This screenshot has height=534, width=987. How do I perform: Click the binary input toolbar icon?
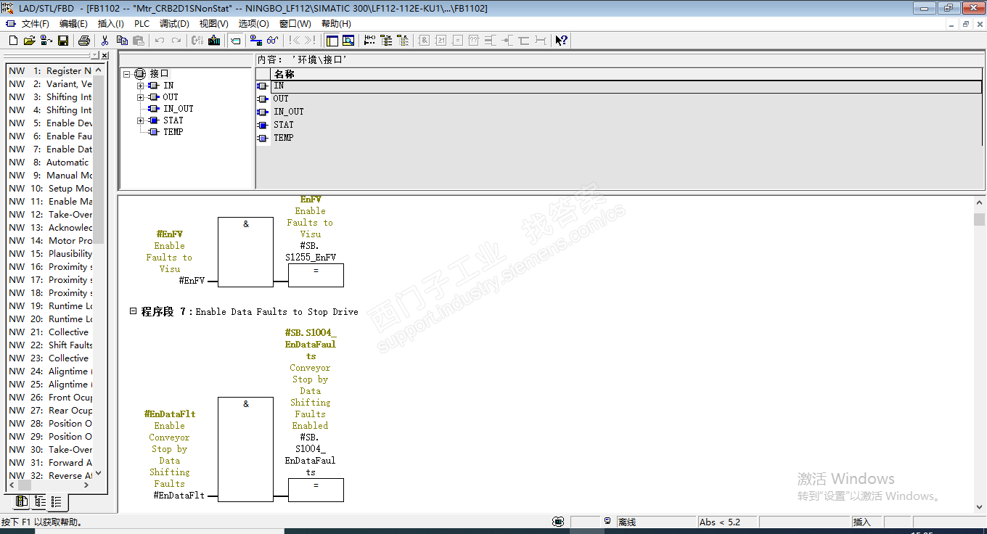coord(491,41)
